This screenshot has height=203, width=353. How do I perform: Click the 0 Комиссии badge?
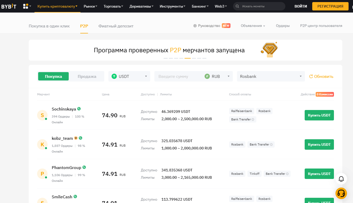pos(325,94)
